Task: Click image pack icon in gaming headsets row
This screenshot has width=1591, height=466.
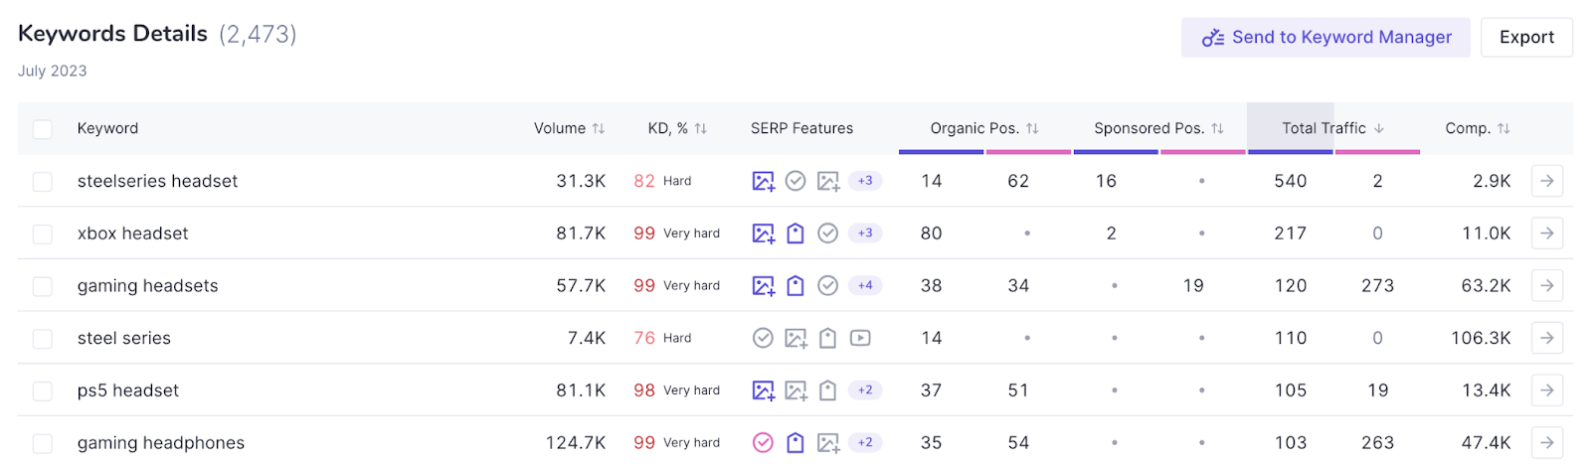Action: (763, 286)
